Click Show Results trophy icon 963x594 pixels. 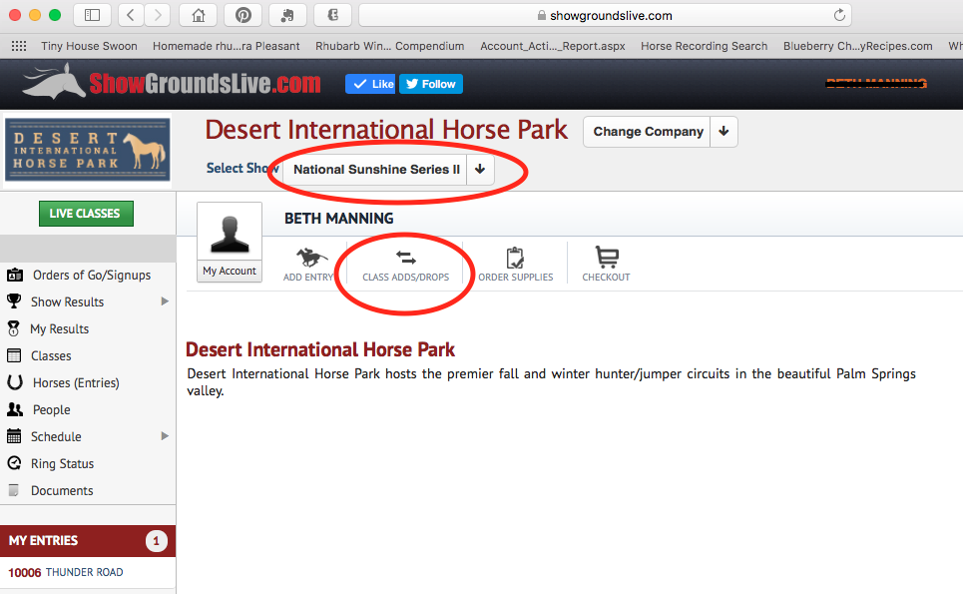pyautogui.click(x=14, y=300)
